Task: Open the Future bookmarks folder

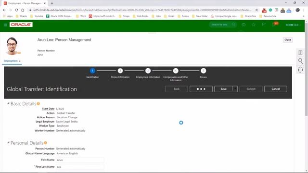Action: [183, 16]
